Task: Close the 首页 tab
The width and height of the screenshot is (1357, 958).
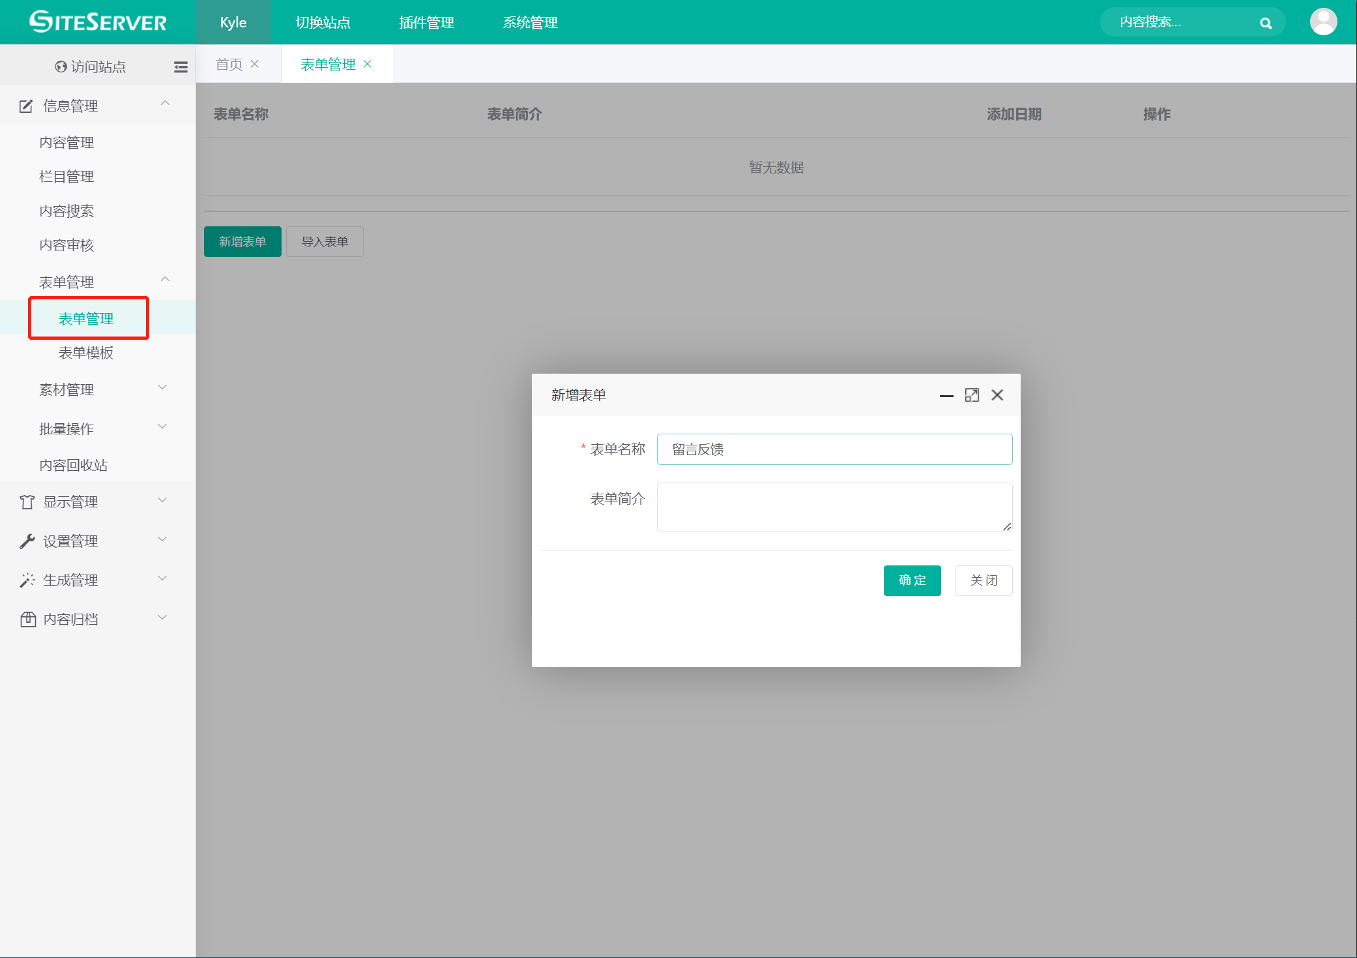Action: click(255, 64)
